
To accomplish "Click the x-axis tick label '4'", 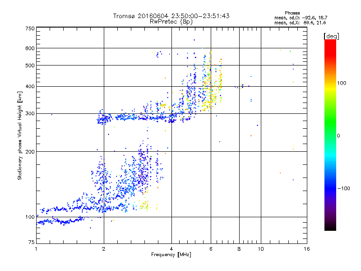I will click(x=171, y=249).
